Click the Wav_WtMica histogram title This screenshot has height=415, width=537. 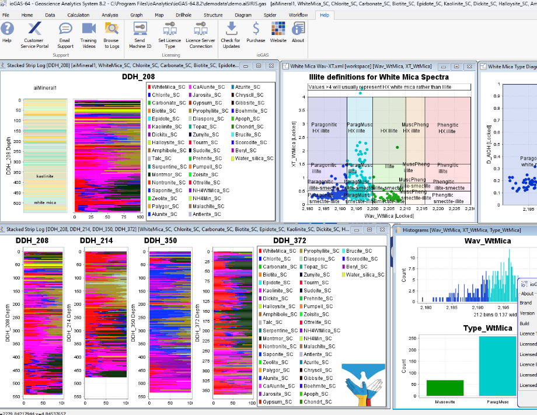coord(488,241)
